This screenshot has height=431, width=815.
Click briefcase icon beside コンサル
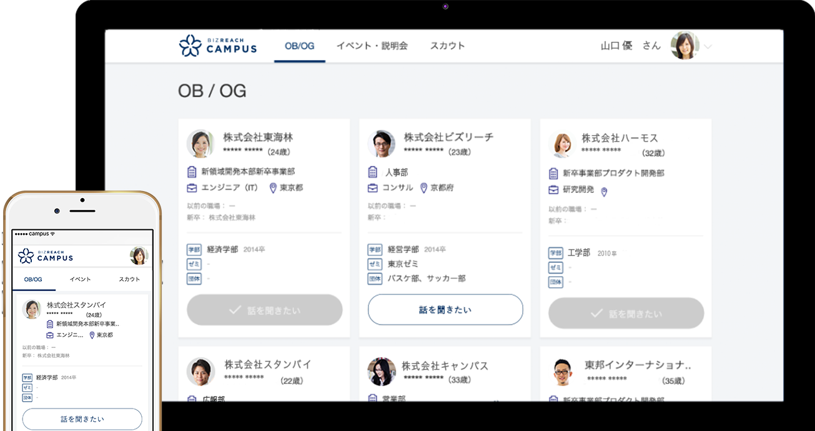point(373,188)
